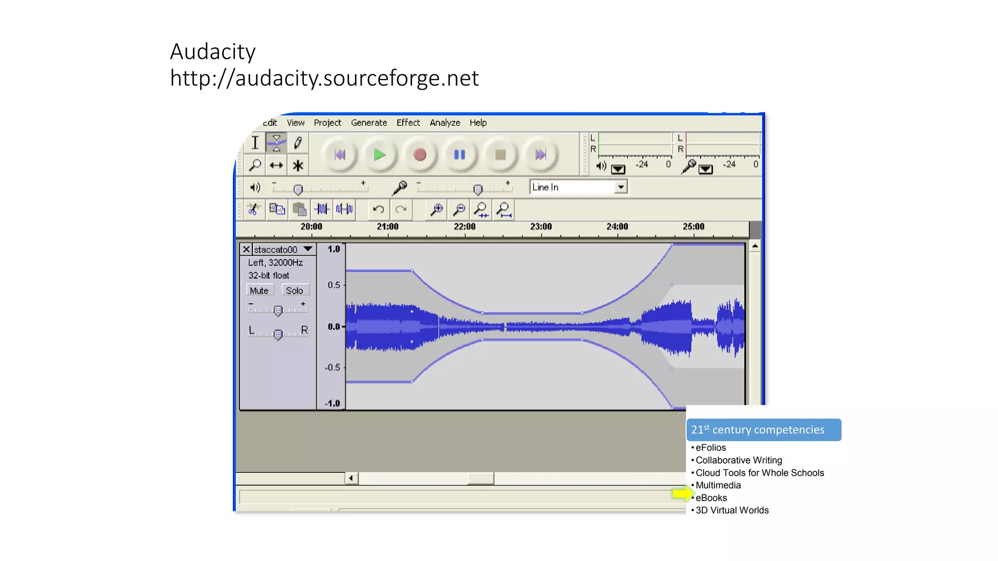
Task: Select the Selection (I-beam) tool
Action: (x=255, y=143)
